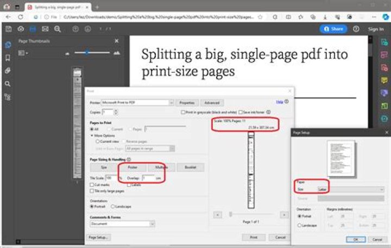Open the Printer dropdown showing Microsoft Print to PDF

[x=137, y=103]
